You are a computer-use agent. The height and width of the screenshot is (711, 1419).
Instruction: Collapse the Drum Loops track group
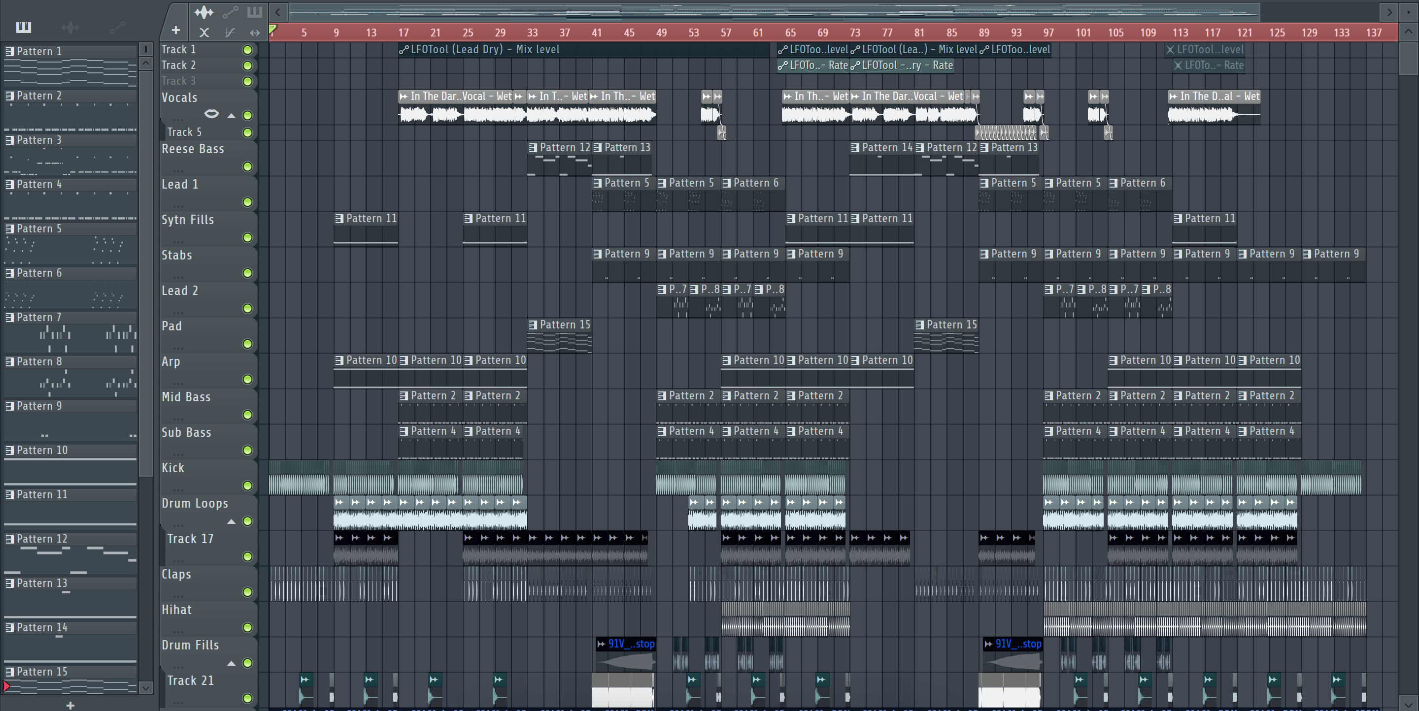click(232, 521)
